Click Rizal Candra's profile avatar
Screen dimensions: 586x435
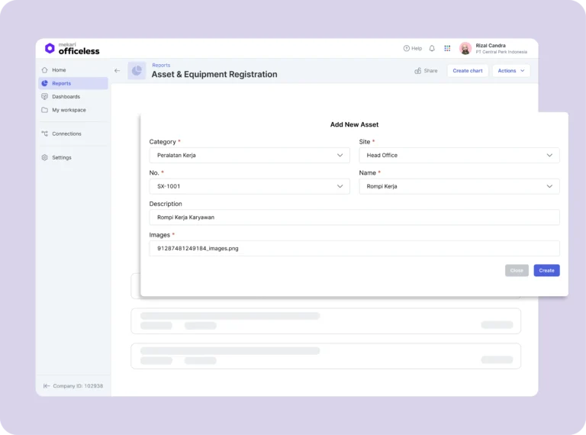465,48
